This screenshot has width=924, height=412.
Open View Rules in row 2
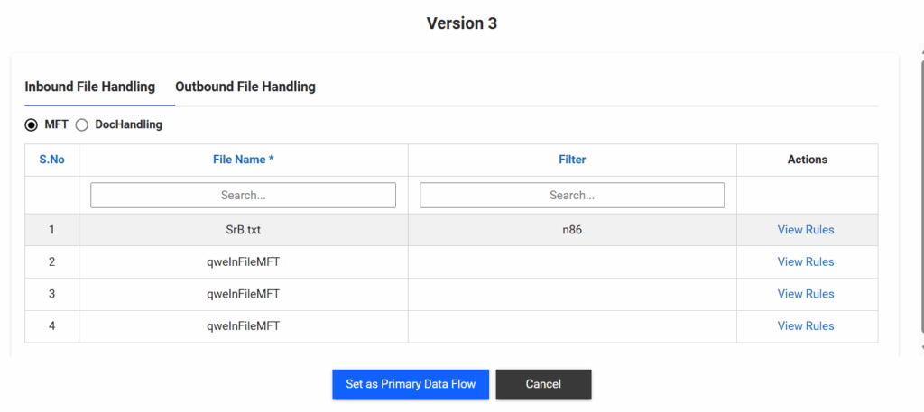(x=806, y=262)
